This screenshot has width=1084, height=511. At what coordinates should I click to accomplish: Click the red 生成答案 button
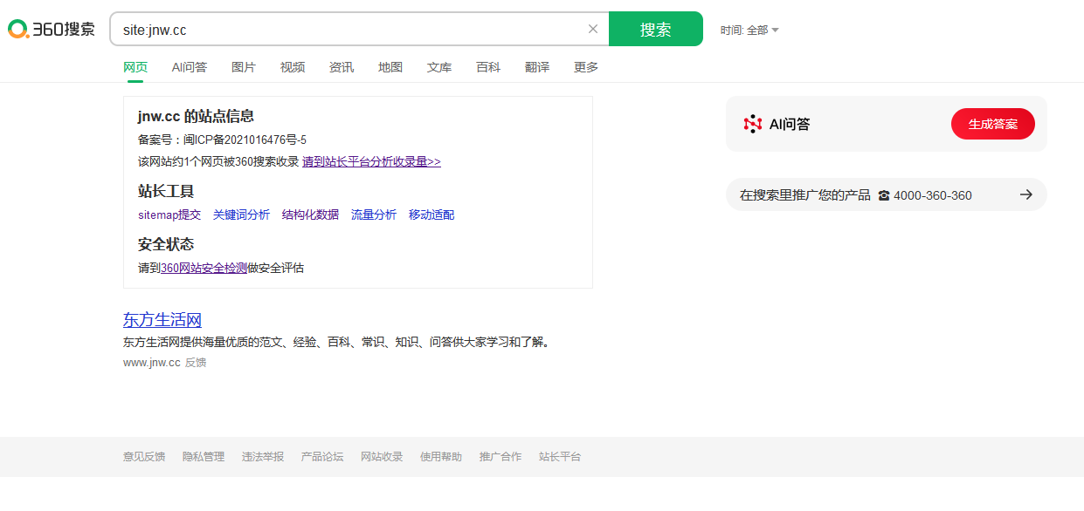pyautogui.click(x=992, y=124)
